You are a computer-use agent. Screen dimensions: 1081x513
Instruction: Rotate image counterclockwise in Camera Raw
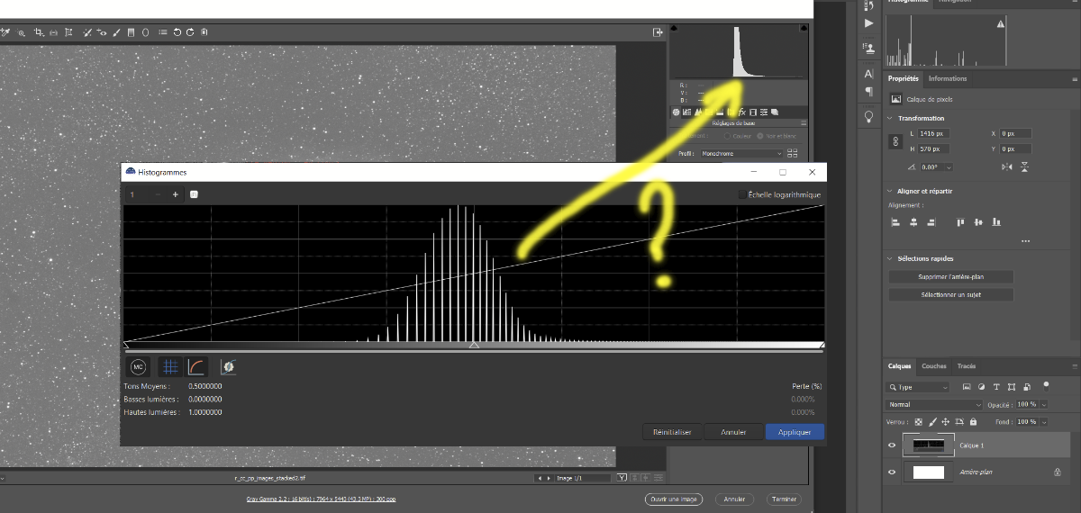[177, 32]
